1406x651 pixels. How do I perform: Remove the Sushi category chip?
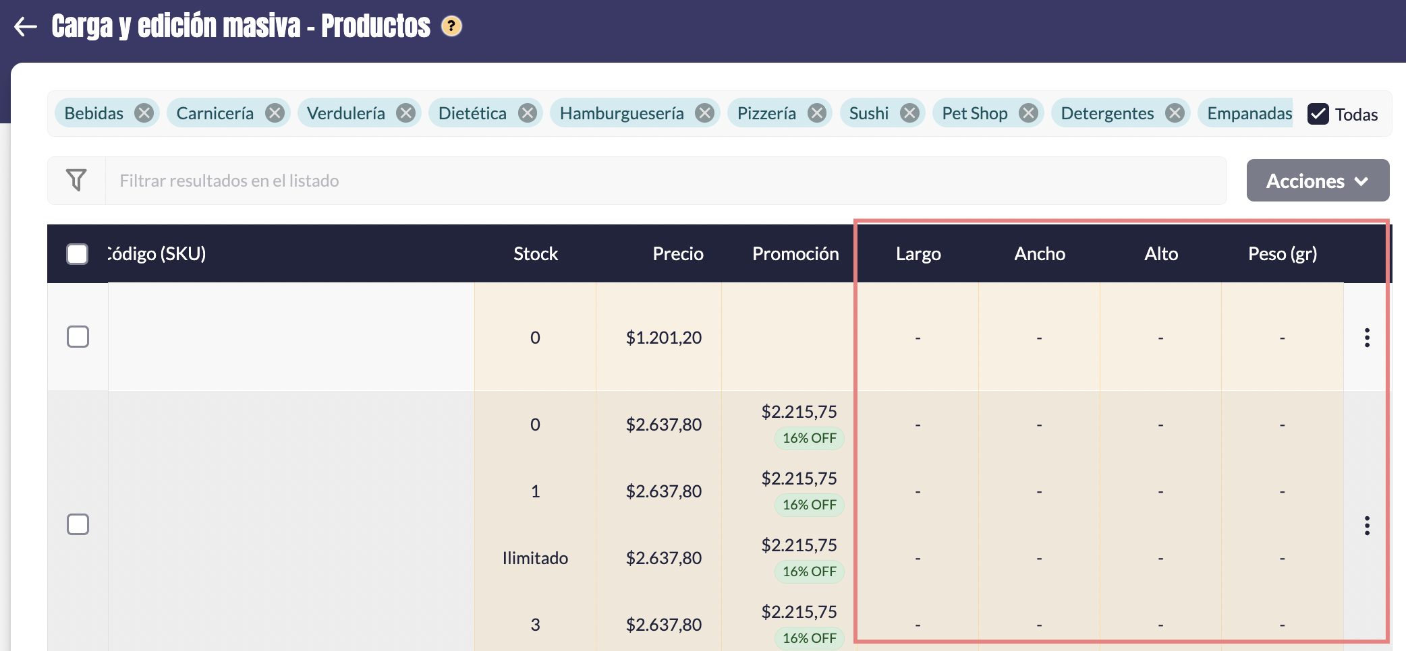pyautogui.click(x=910, y=113)
